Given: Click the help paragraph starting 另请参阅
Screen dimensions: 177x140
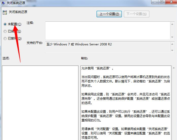Looking at the screenshot, I should [x=126, y=133].
